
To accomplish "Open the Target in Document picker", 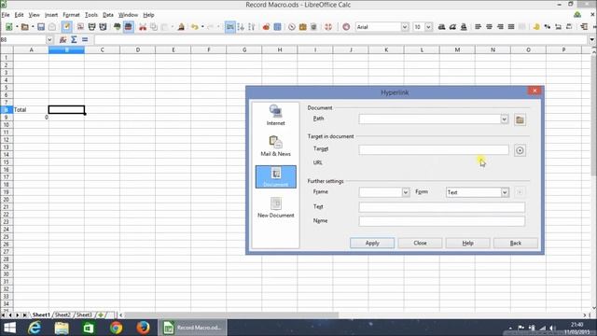I will tap(520, 150).
